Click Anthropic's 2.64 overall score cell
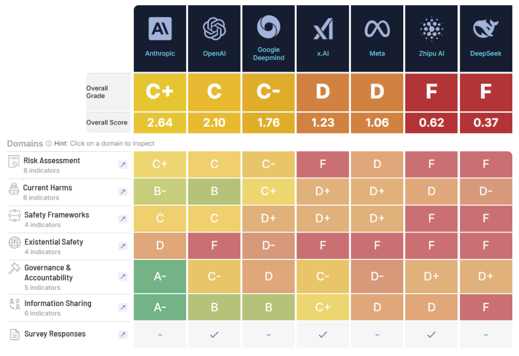Screen dimensions: 519x356 pos(160,123)
